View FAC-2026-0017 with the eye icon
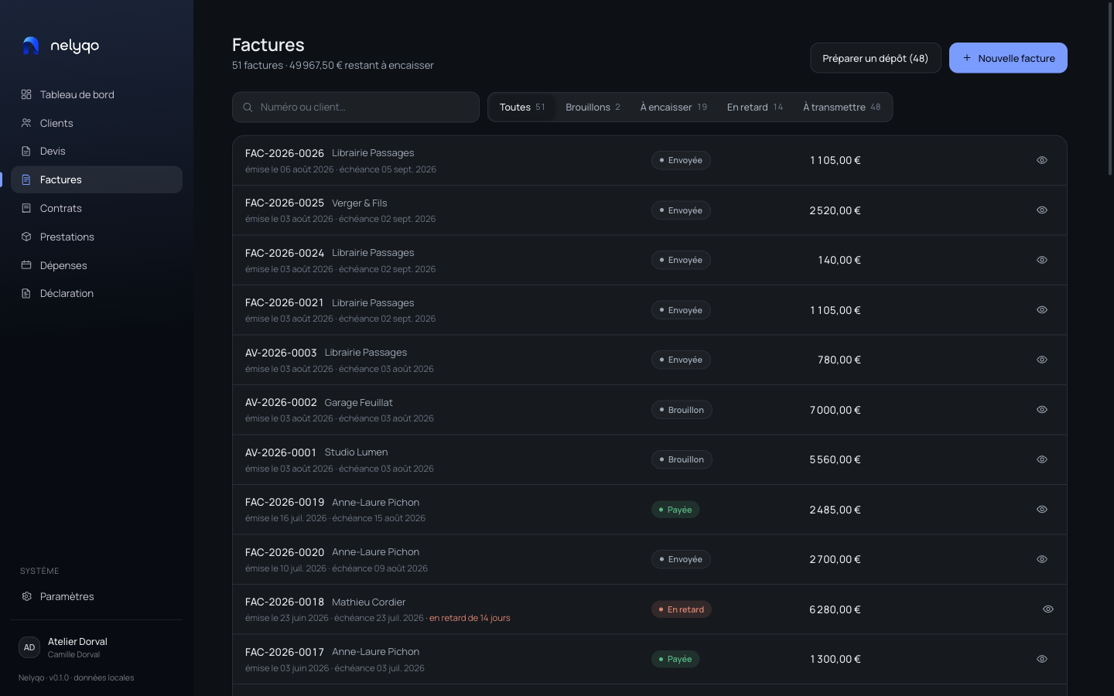The image size is (1114, 696). tap(1042, 659)
